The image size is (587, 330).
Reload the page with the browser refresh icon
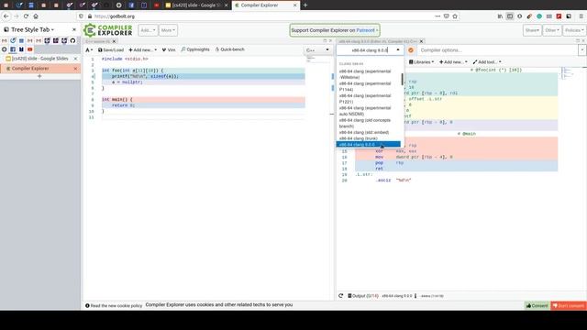[26, 16]
